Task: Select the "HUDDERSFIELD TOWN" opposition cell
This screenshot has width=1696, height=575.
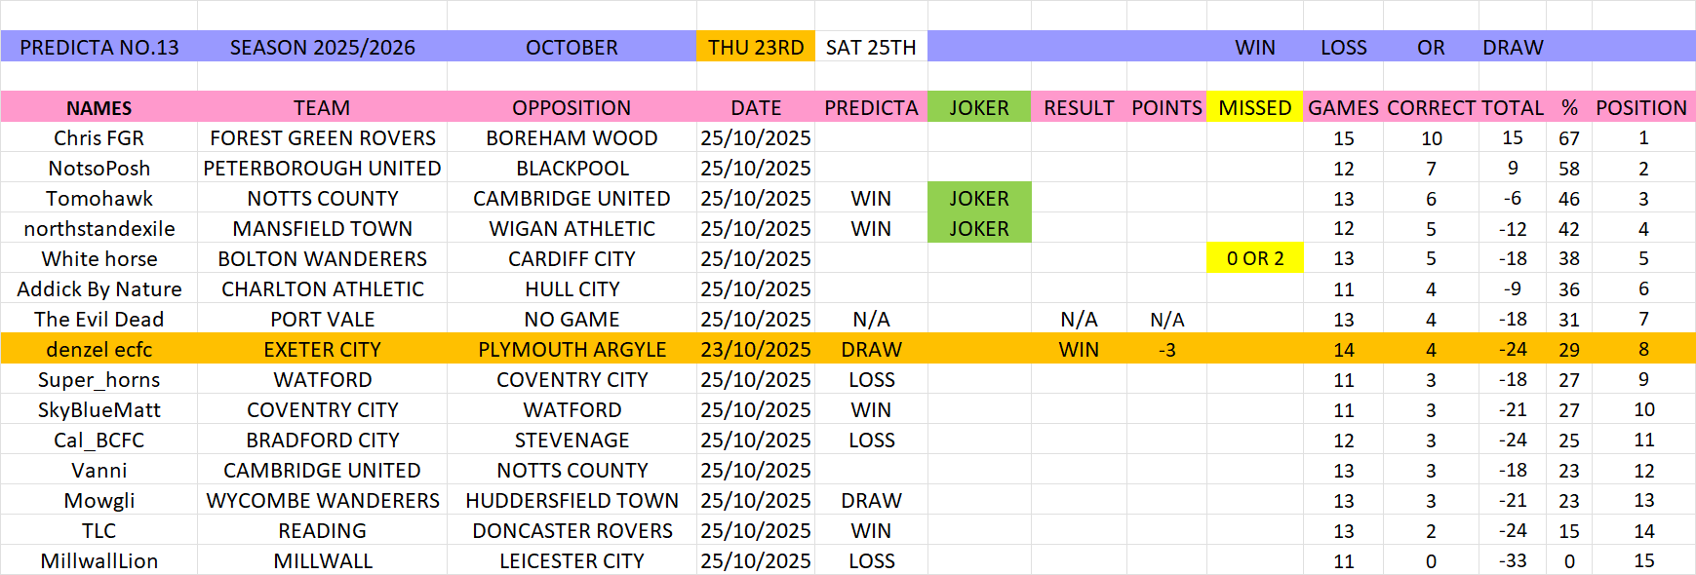Action: tap(572, 500)
